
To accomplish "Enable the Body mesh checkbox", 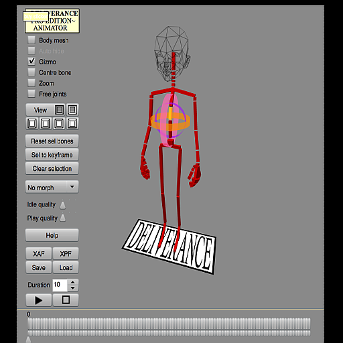I will pyautogui.click(x=31, y=40).
